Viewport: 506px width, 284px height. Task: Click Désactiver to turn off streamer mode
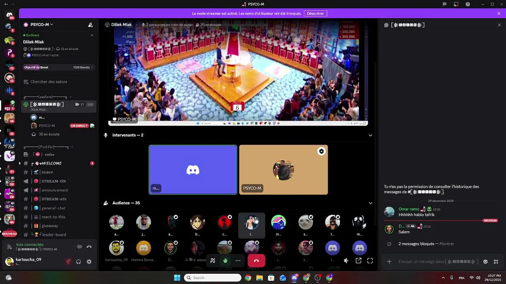315,13
